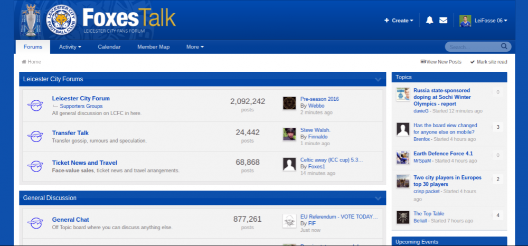Open Webbo's profile link

pyautogui.click(x=316, y=106)
